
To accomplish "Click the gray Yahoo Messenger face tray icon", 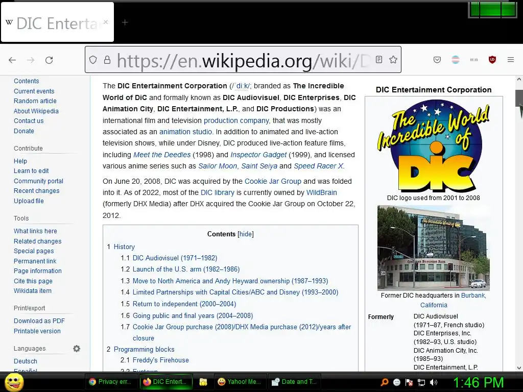I will pos(396,382).
